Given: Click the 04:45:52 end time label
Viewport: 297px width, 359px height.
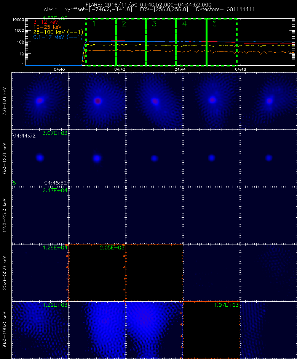Looking at the screenshot, I should [x=56, y=183].
